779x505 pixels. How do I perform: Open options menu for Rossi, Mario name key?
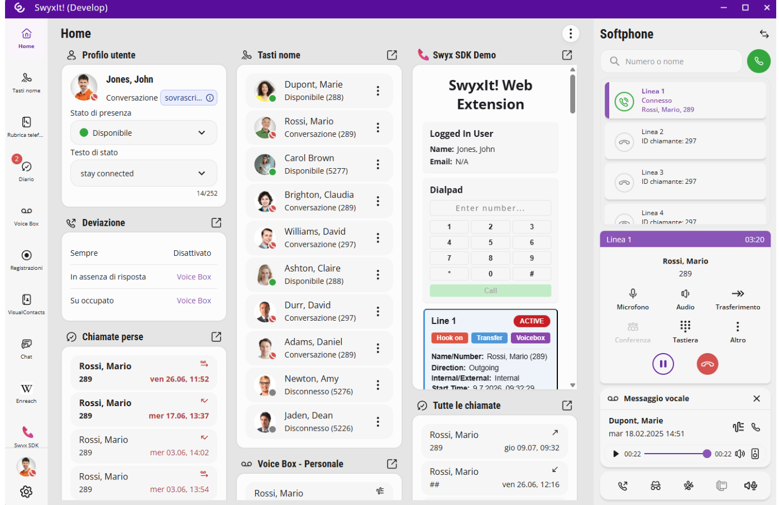coord(378,127)
